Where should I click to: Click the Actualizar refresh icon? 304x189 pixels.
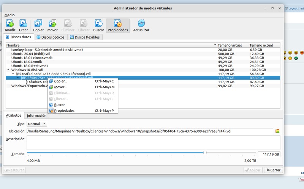pyautogui.click(x=141, y=24)
